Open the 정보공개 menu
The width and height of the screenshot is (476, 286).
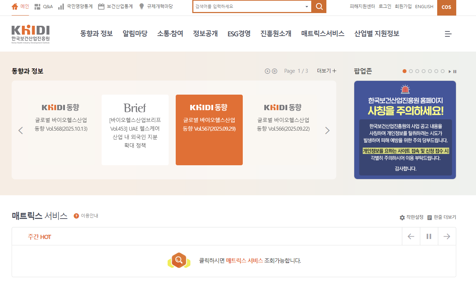click(x=205, y=34)
